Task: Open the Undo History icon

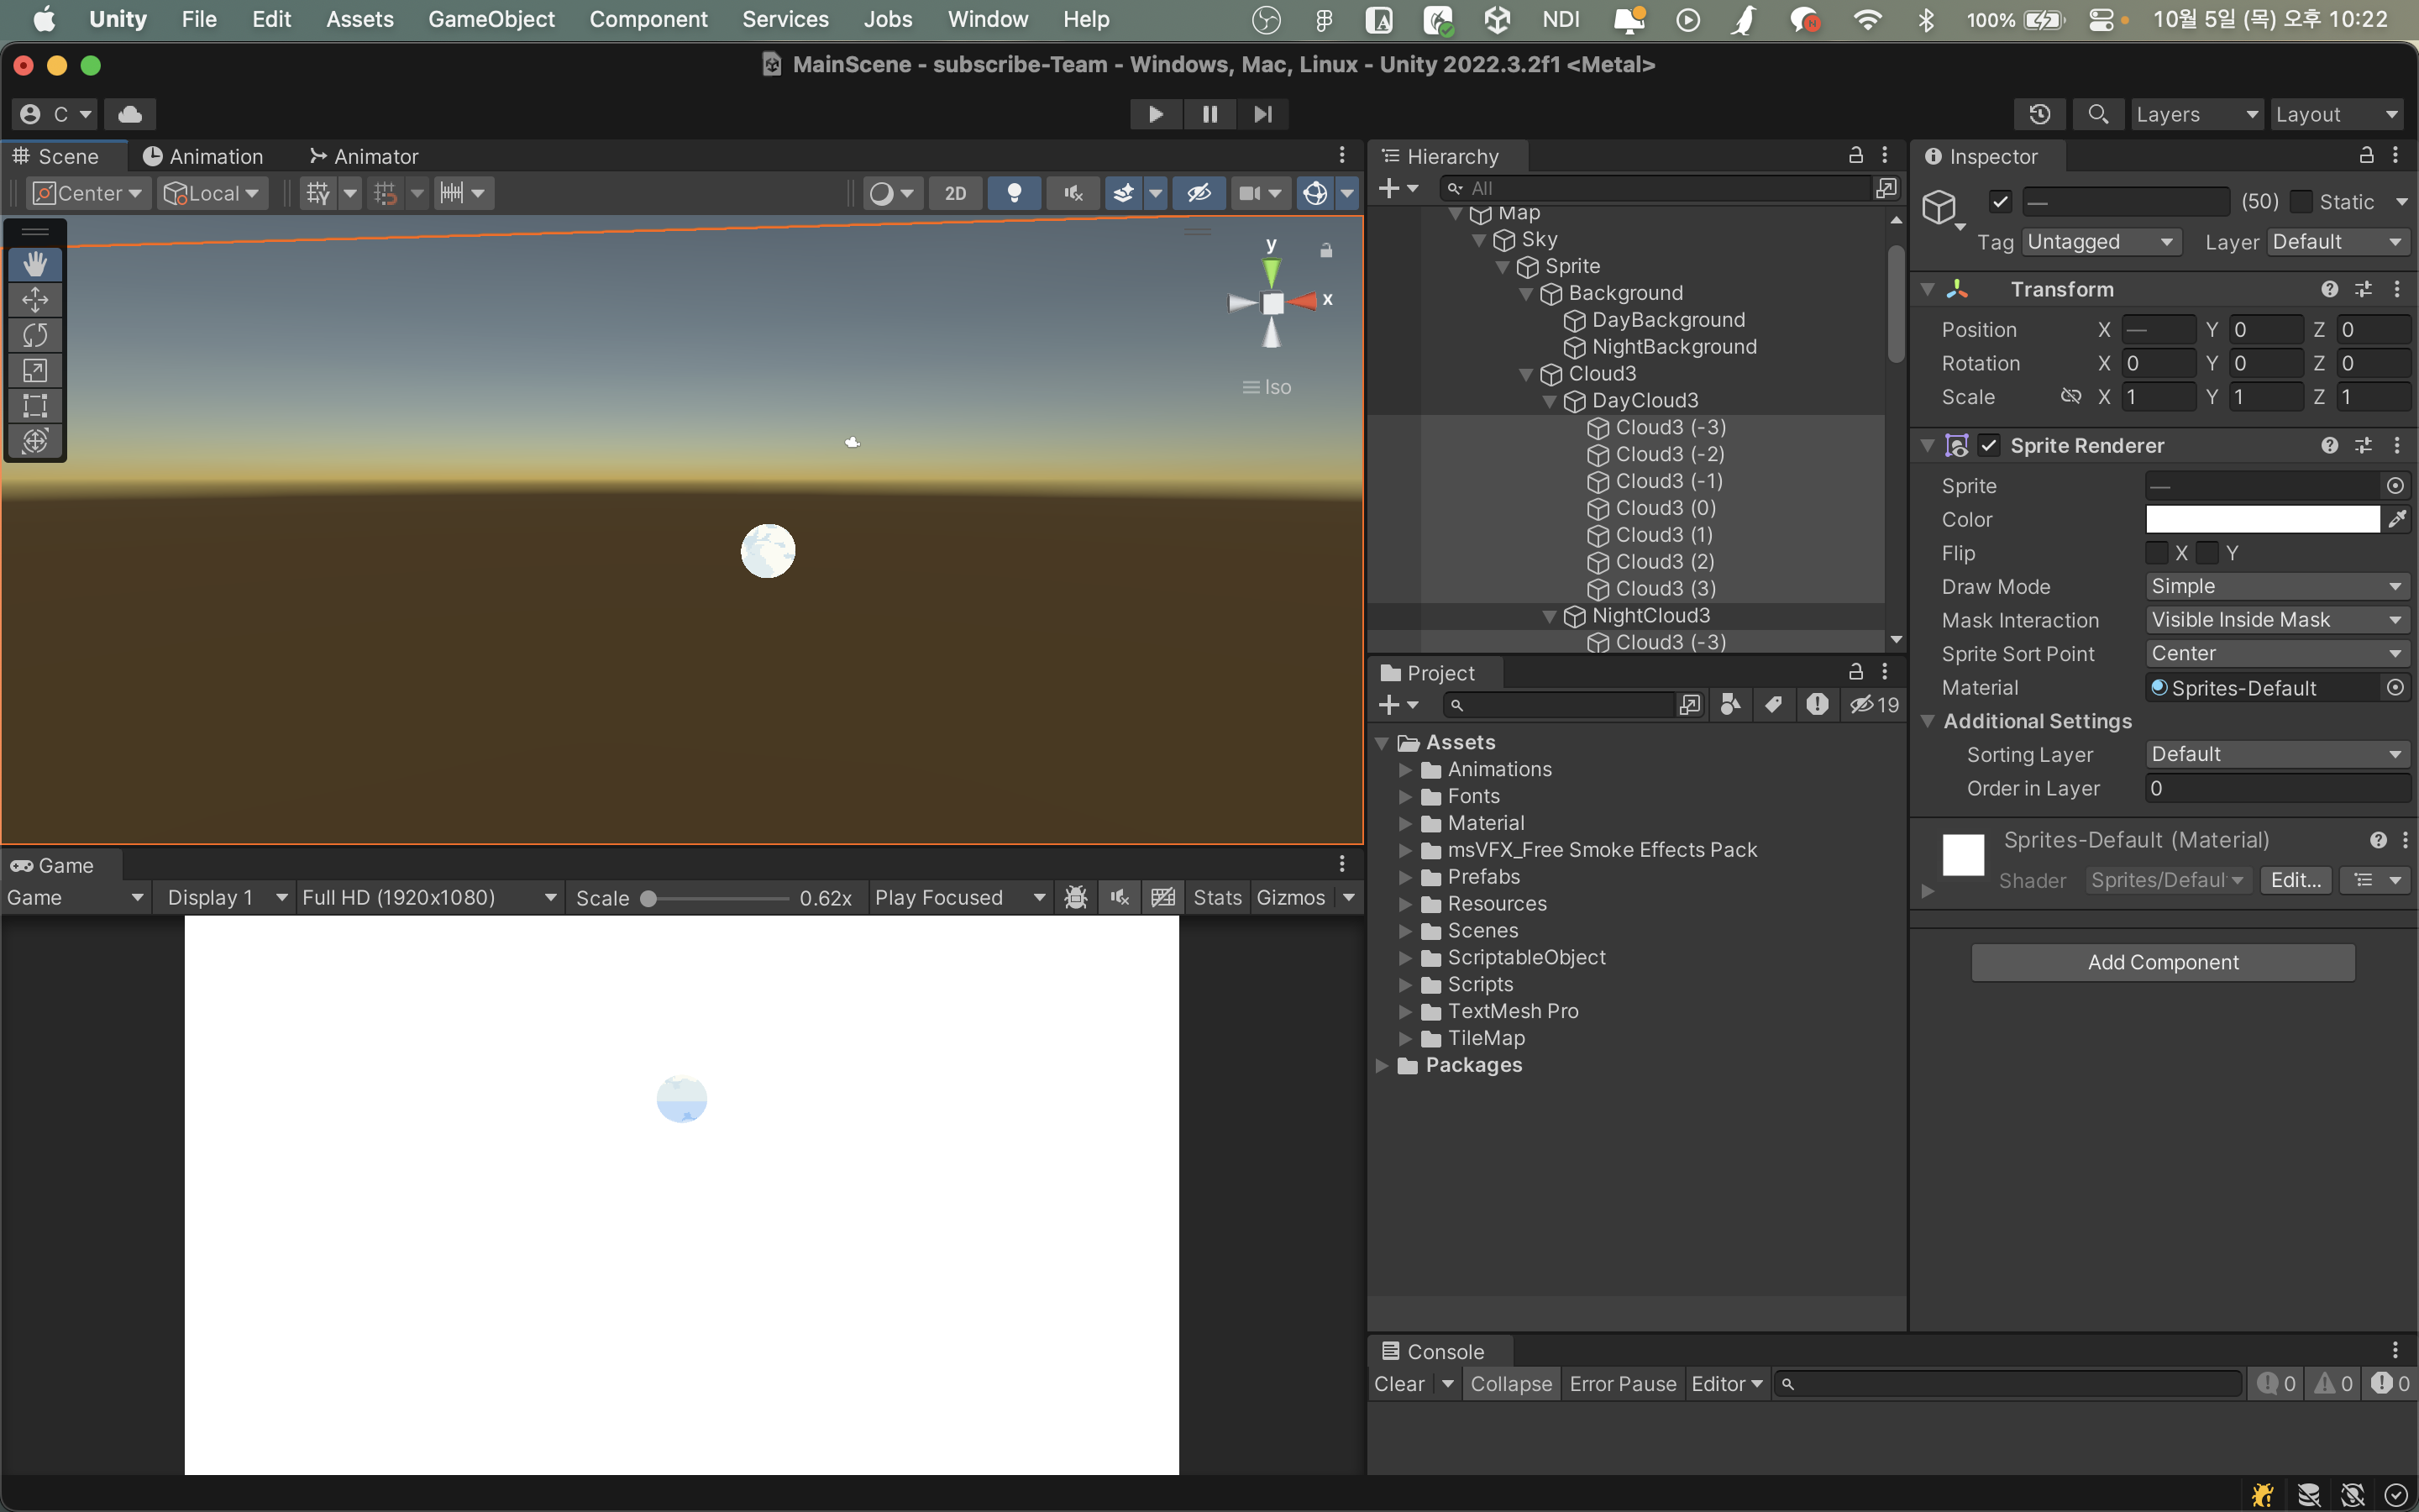Action: tap(2039, 114)
